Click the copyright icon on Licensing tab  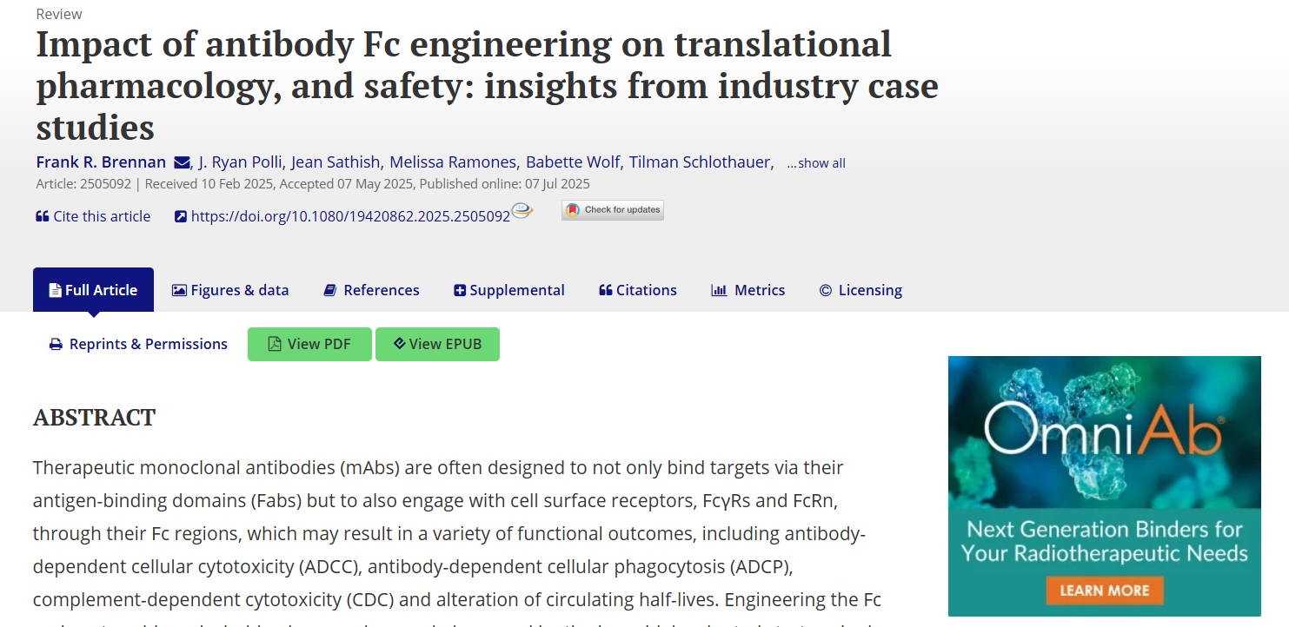826,290
